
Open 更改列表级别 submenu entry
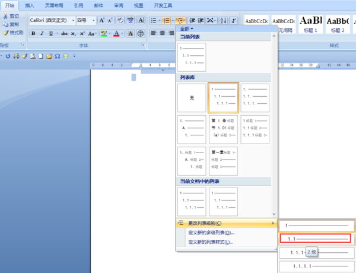coord(226,223)
